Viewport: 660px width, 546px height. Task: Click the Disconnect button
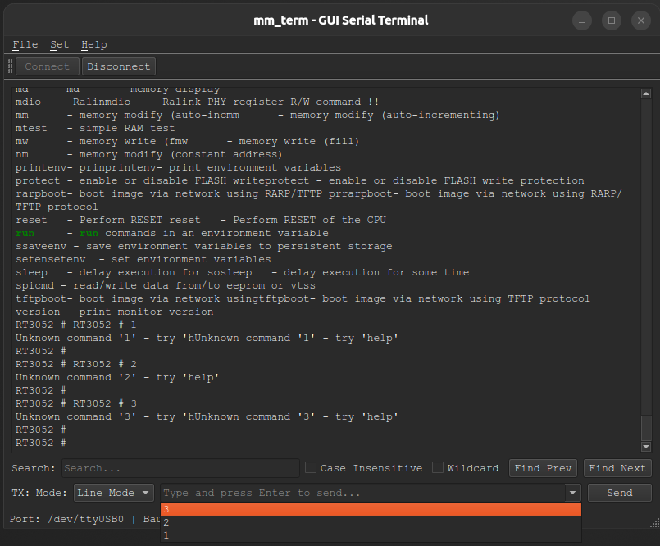tap(119, 66)
